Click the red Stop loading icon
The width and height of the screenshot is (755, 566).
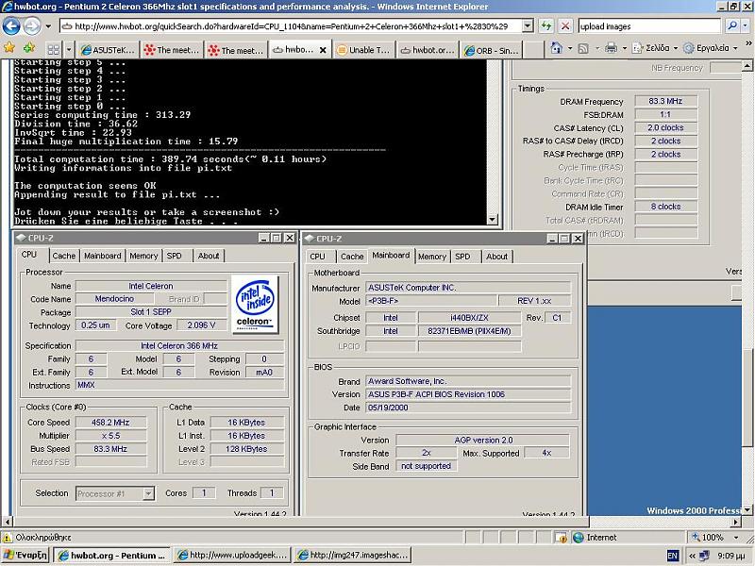565,26
